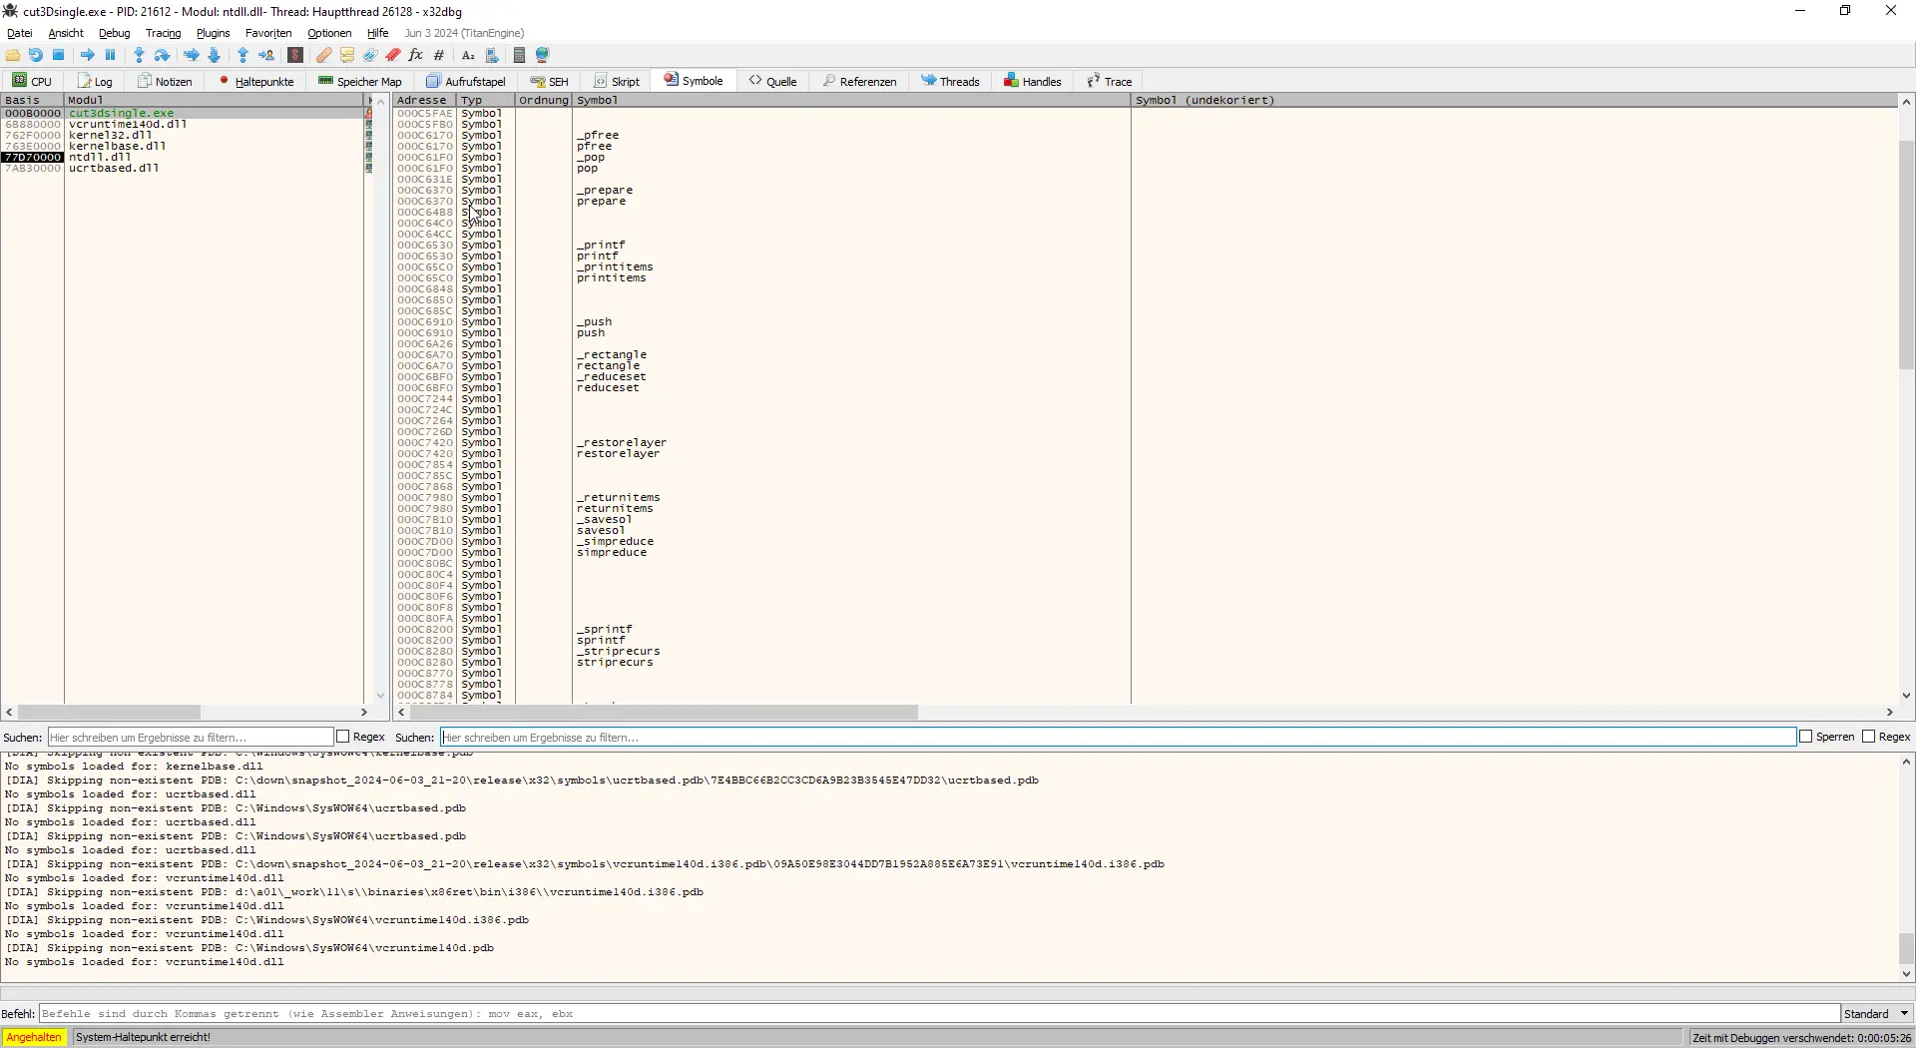Open patches with the bandage icon
This screenshot has width=1916, height=1048.
coord(323,55)
